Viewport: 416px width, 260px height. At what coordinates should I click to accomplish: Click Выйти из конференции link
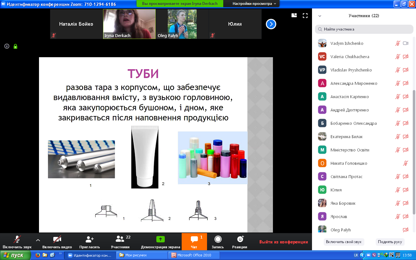tap(283, 242)
